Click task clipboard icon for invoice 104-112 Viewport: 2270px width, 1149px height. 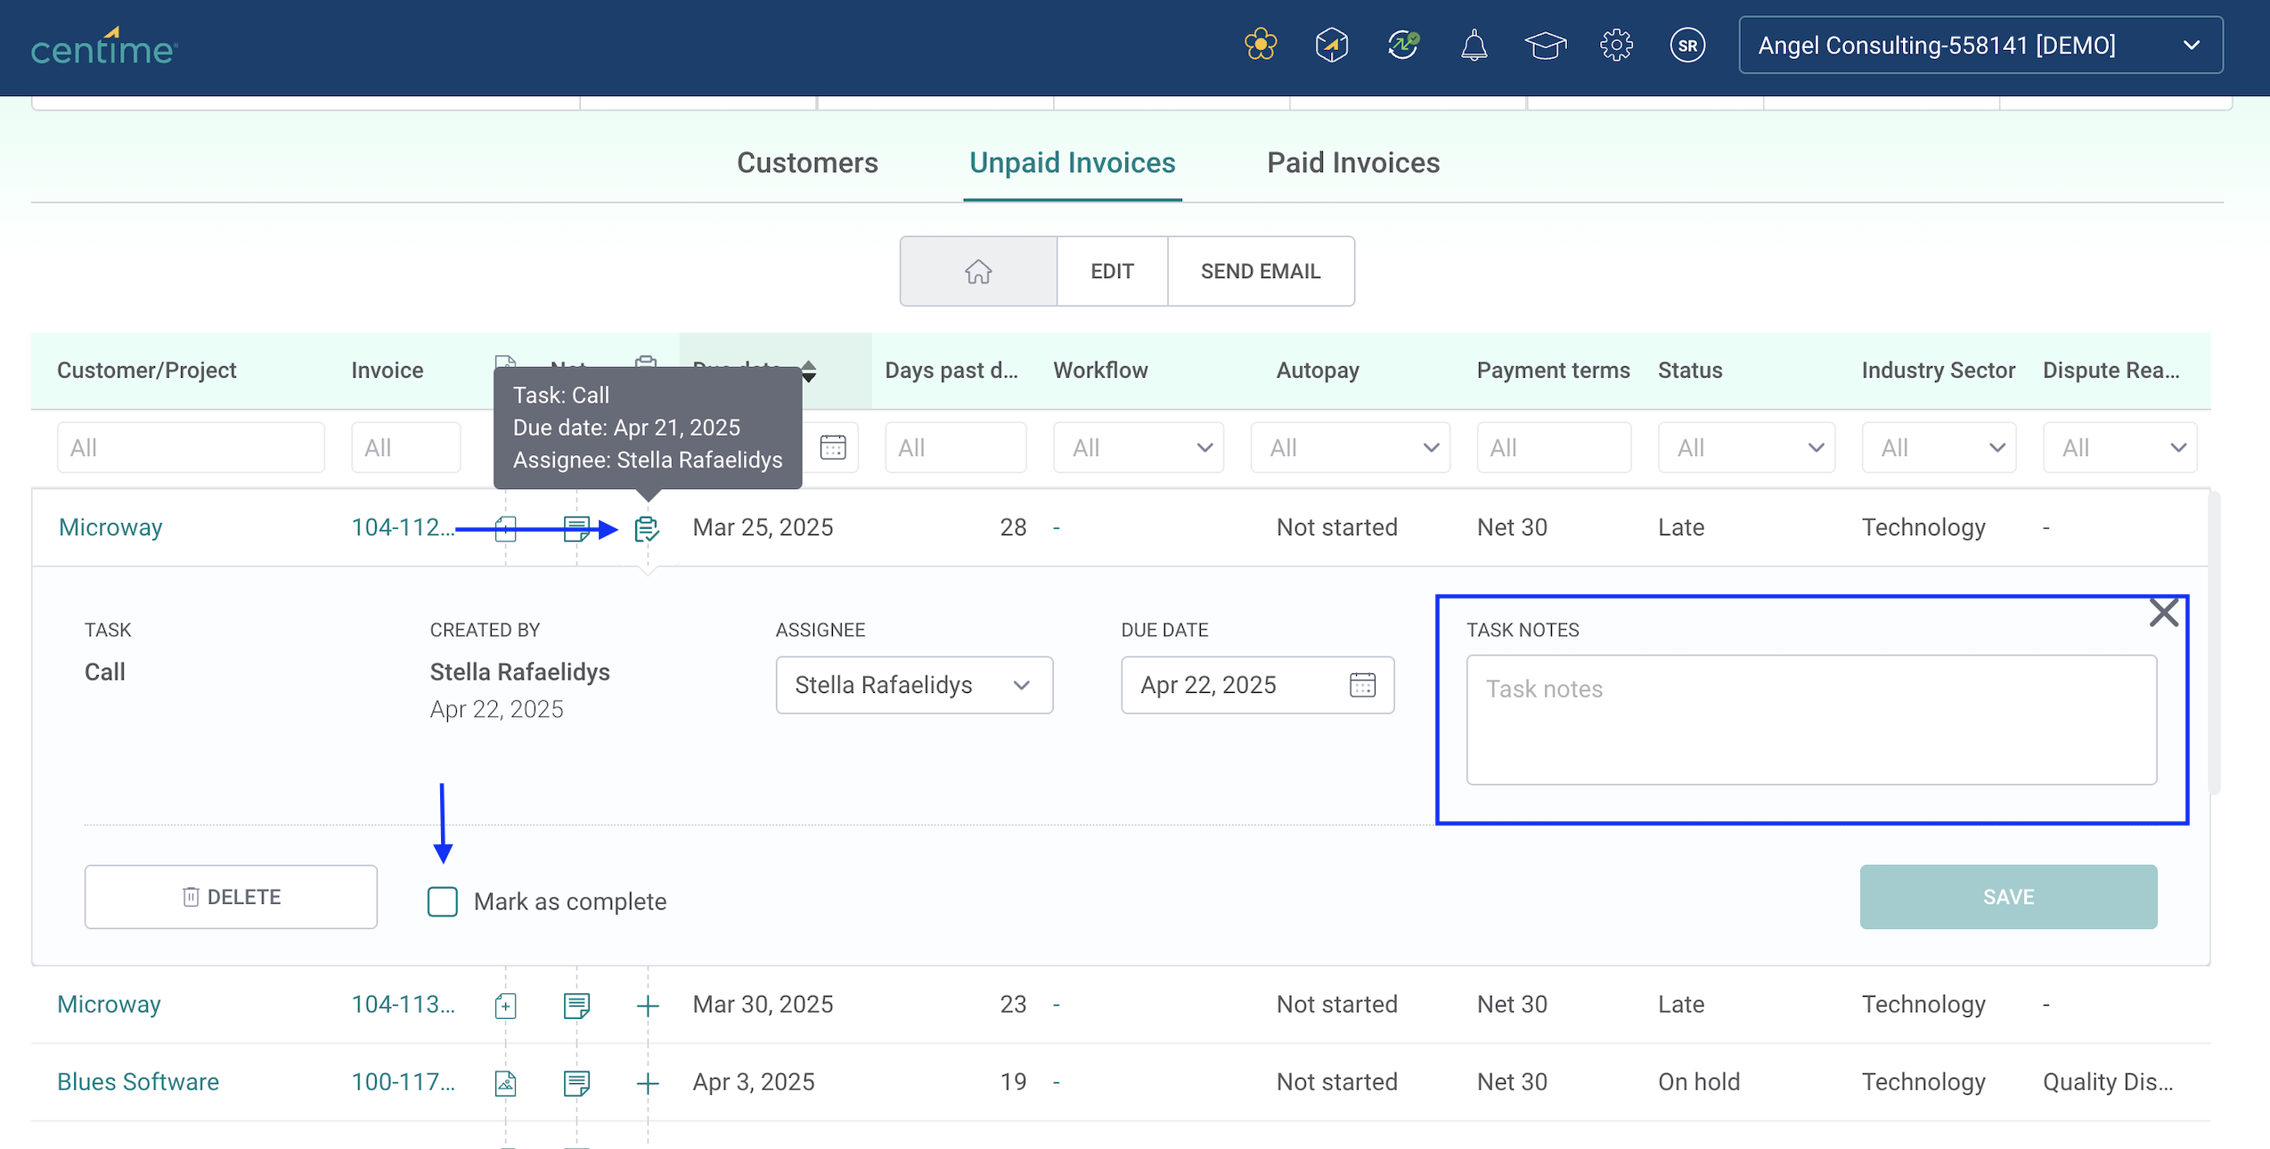[x=647, y=528]
